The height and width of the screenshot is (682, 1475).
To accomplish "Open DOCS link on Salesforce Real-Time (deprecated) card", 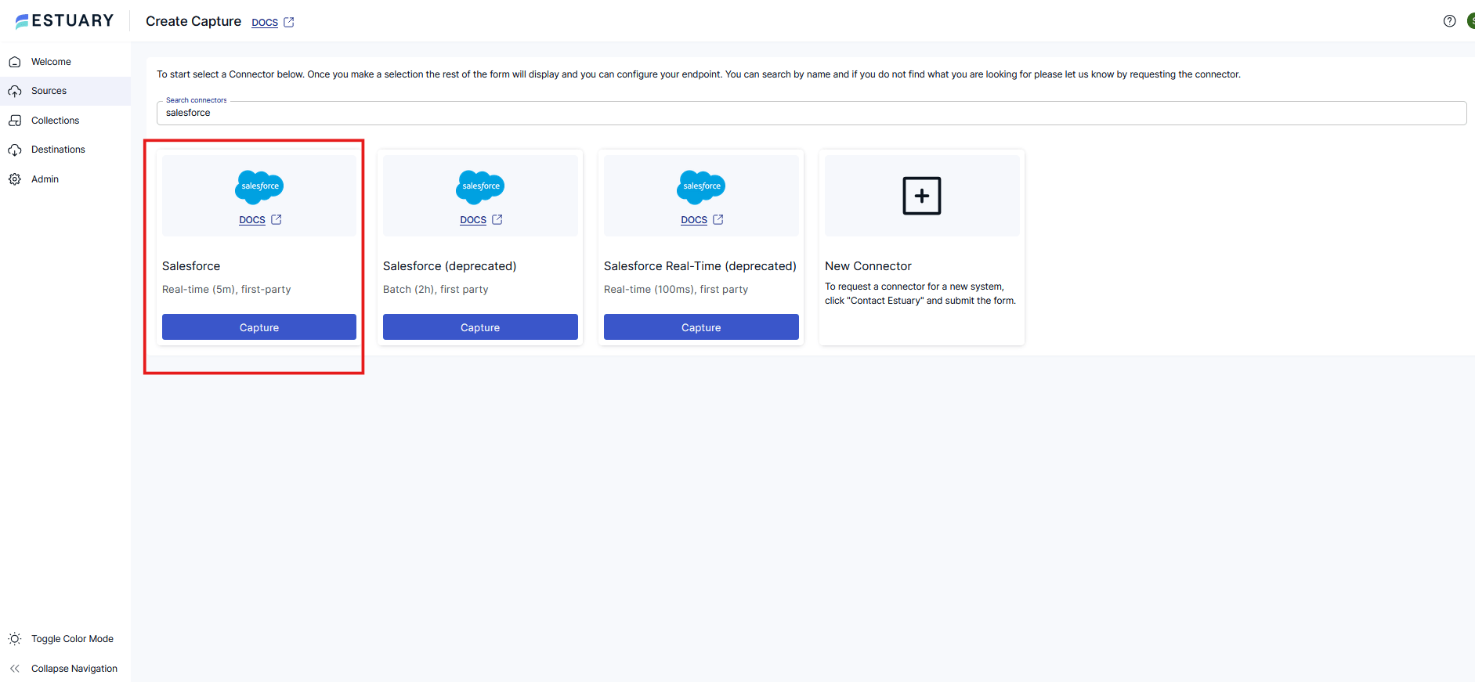I will 694,220.
